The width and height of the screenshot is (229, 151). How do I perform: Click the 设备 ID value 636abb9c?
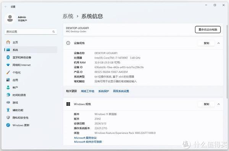(x=119, y=67)
